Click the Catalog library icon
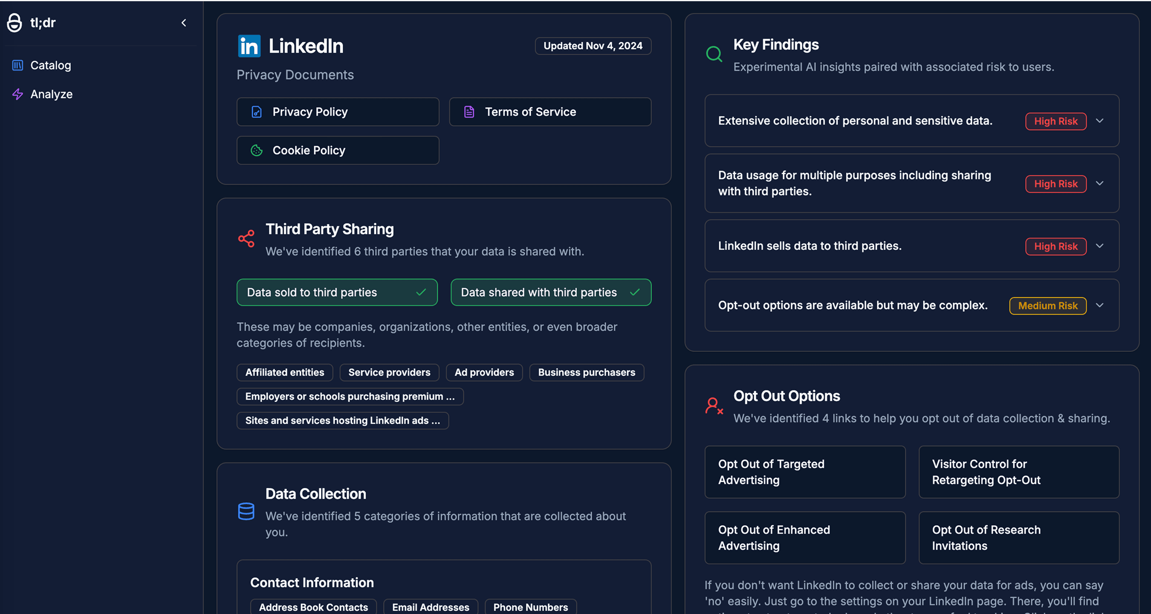 pyautogui.click(x=17, y=65)
